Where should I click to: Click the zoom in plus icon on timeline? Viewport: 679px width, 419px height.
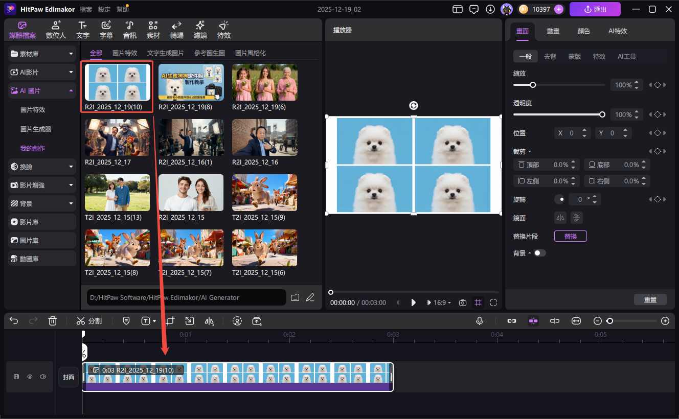click(665, 321)
